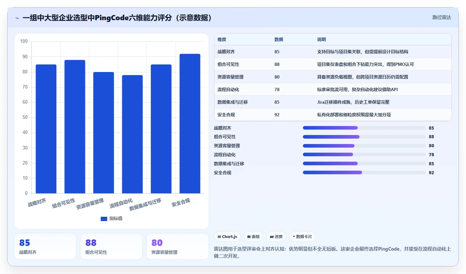Click the 数据卡片 tag chip

click(302, 237)
